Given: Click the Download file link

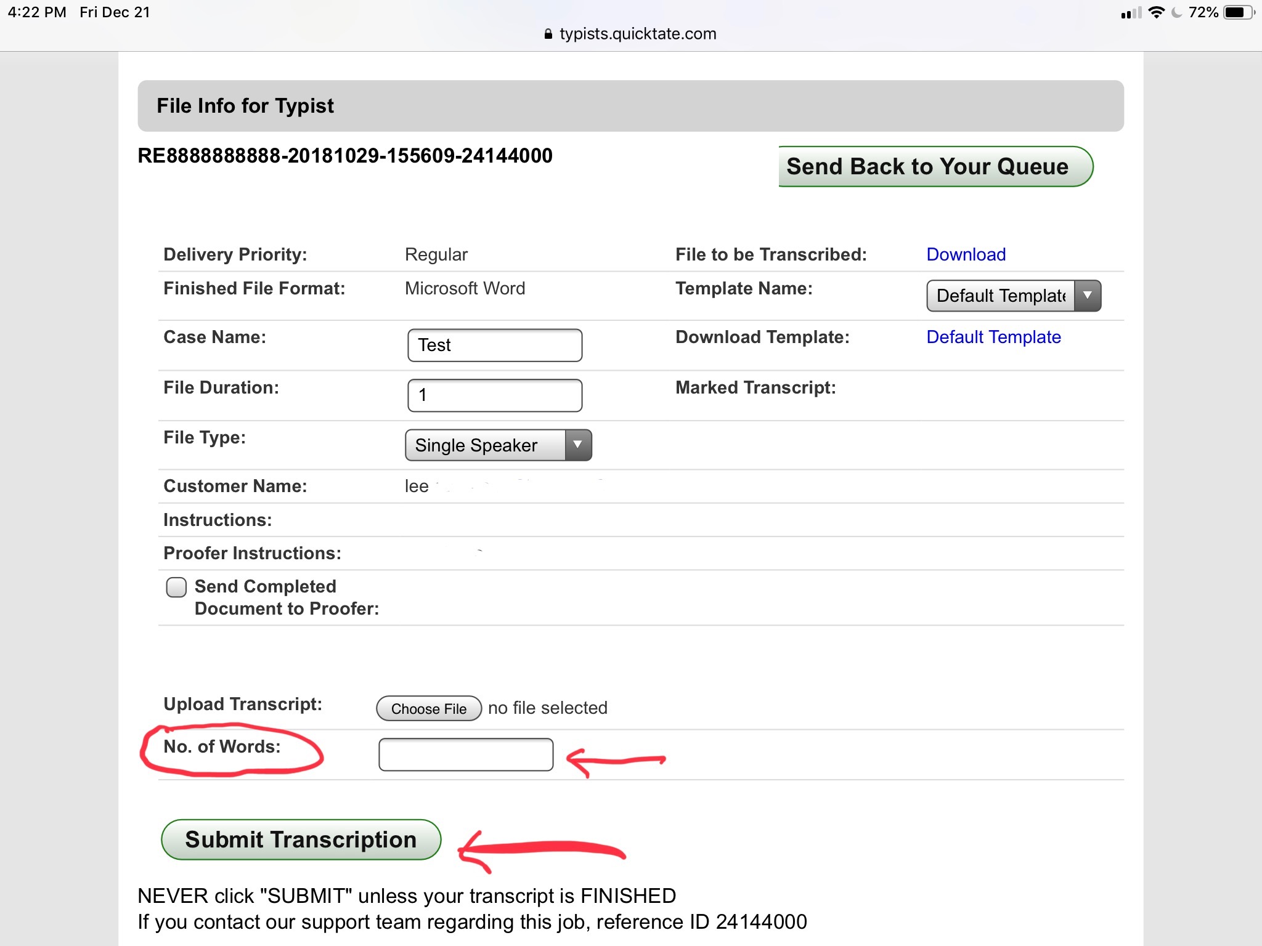Looking at the screenshot, I should (x=966, y=254).
